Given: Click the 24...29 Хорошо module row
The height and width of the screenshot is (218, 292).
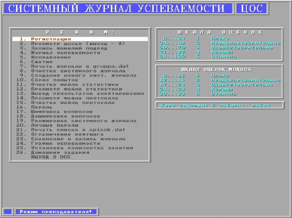Looking at the screenshot, I should tap(196, 89).
